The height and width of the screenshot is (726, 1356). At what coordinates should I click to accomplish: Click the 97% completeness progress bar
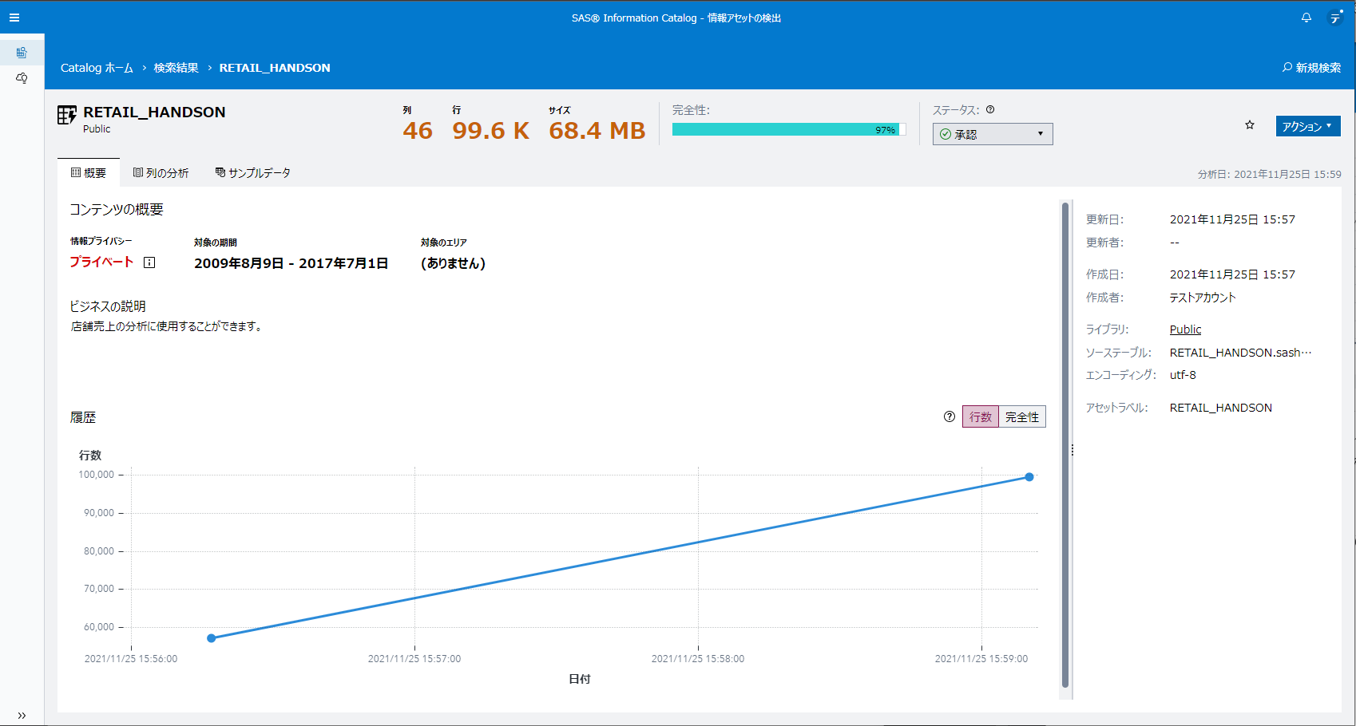pos(789,129)
